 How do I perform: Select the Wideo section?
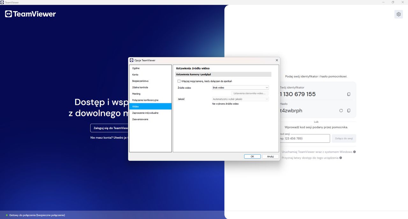[150, 106]
